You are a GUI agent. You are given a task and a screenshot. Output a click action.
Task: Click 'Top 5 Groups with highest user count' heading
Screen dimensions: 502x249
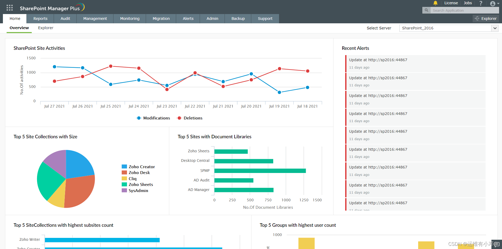(298, 225)
